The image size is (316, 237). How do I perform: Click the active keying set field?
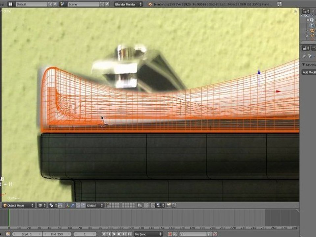pos(194,234)
